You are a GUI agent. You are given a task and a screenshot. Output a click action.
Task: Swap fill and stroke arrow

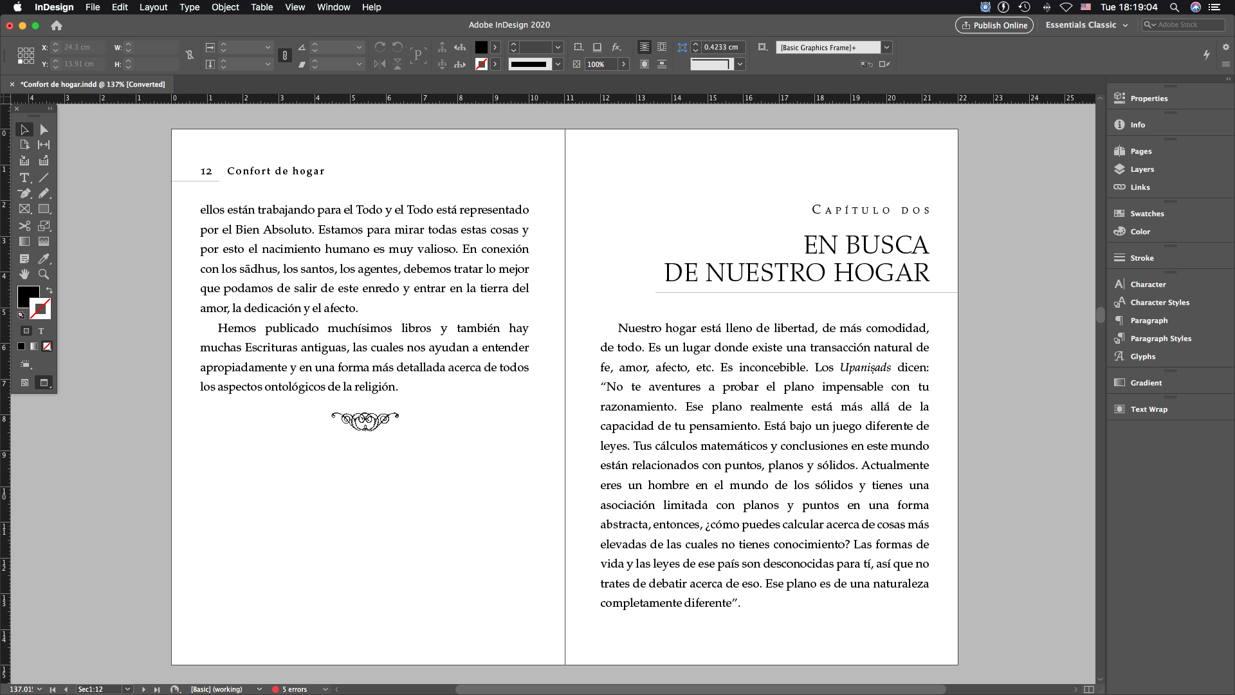pyautogui.click(x=50, y=290)
